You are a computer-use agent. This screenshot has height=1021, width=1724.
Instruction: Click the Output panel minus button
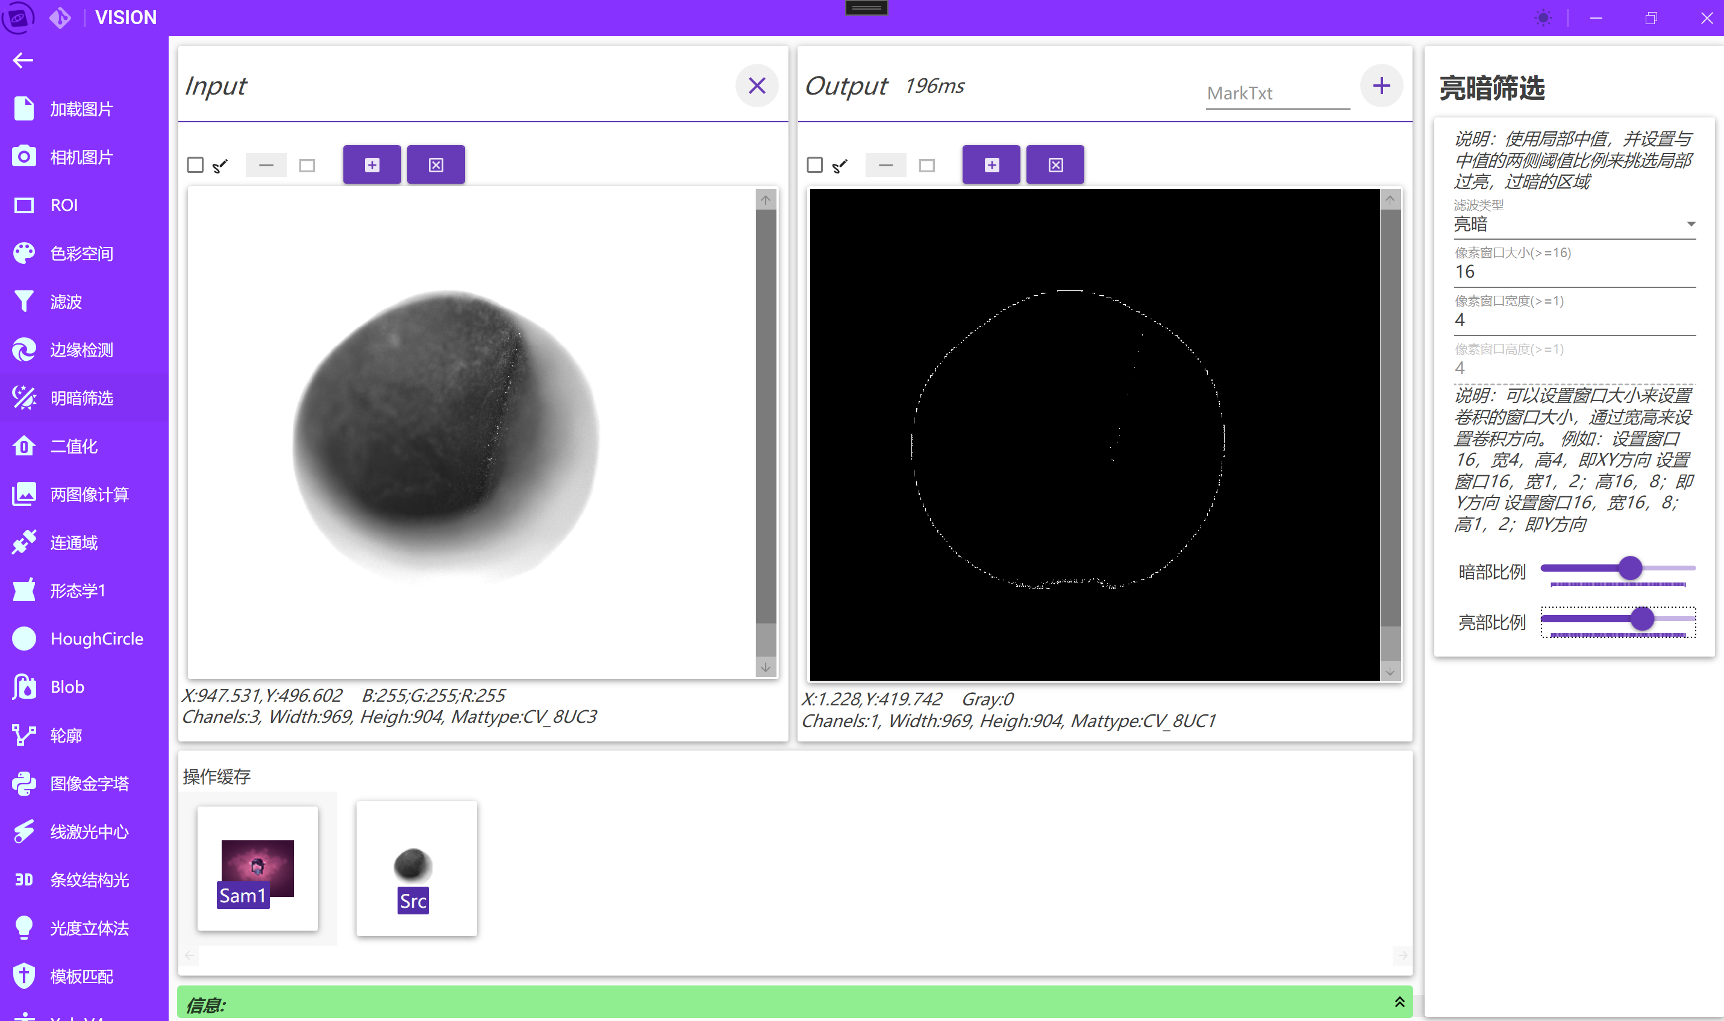click(885, 166)
